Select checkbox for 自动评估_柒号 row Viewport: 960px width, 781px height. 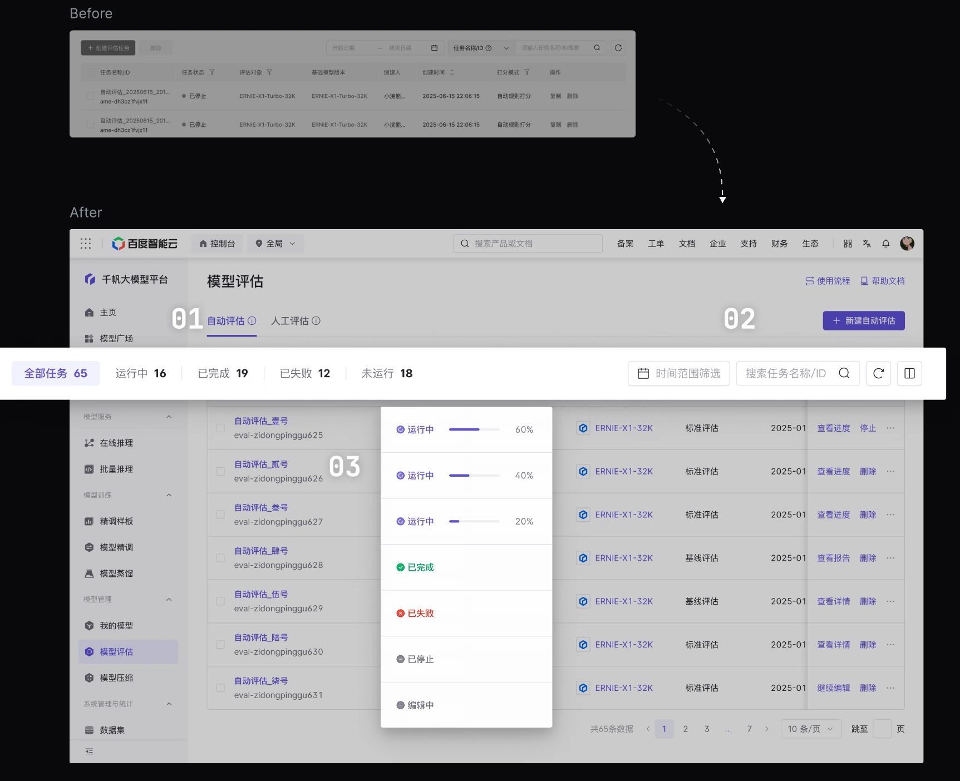click(x=220, y=688)
